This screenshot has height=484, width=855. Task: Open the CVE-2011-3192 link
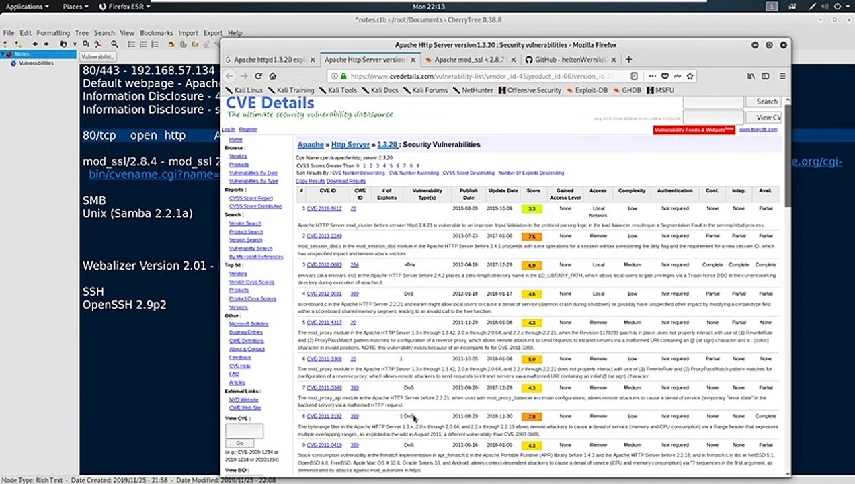pos(324,416)
